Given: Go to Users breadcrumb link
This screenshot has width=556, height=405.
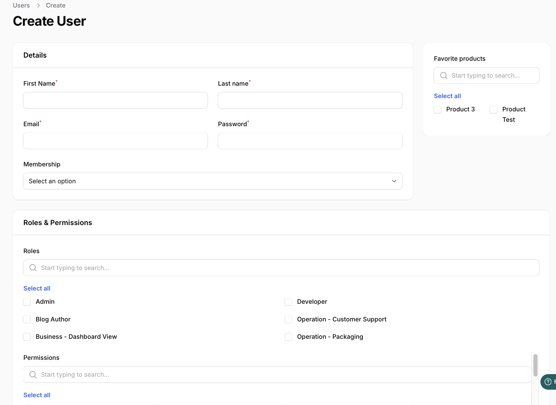Looking at the screenshot, I should 21,5.
